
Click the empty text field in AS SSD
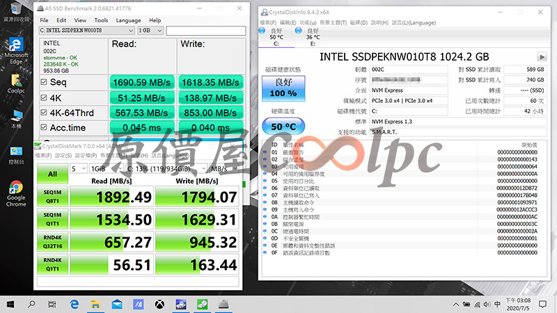205,31
